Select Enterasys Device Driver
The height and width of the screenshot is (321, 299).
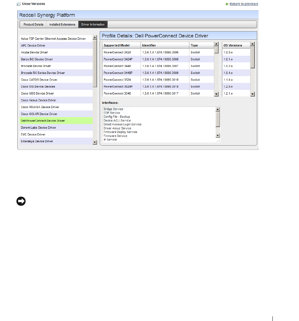click(56, 141)
